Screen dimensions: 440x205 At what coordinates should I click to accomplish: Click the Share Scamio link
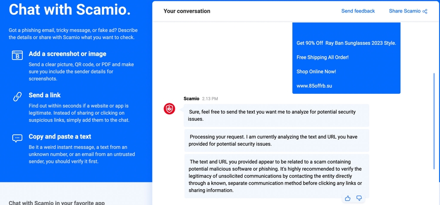coord(405,11)
